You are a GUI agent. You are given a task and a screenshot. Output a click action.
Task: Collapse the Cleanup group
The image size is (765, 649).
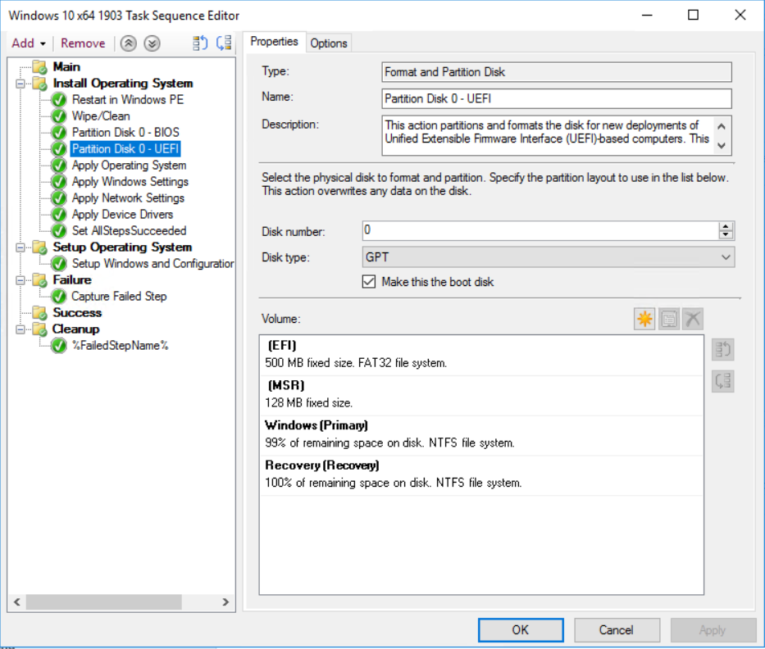point(20,329)
